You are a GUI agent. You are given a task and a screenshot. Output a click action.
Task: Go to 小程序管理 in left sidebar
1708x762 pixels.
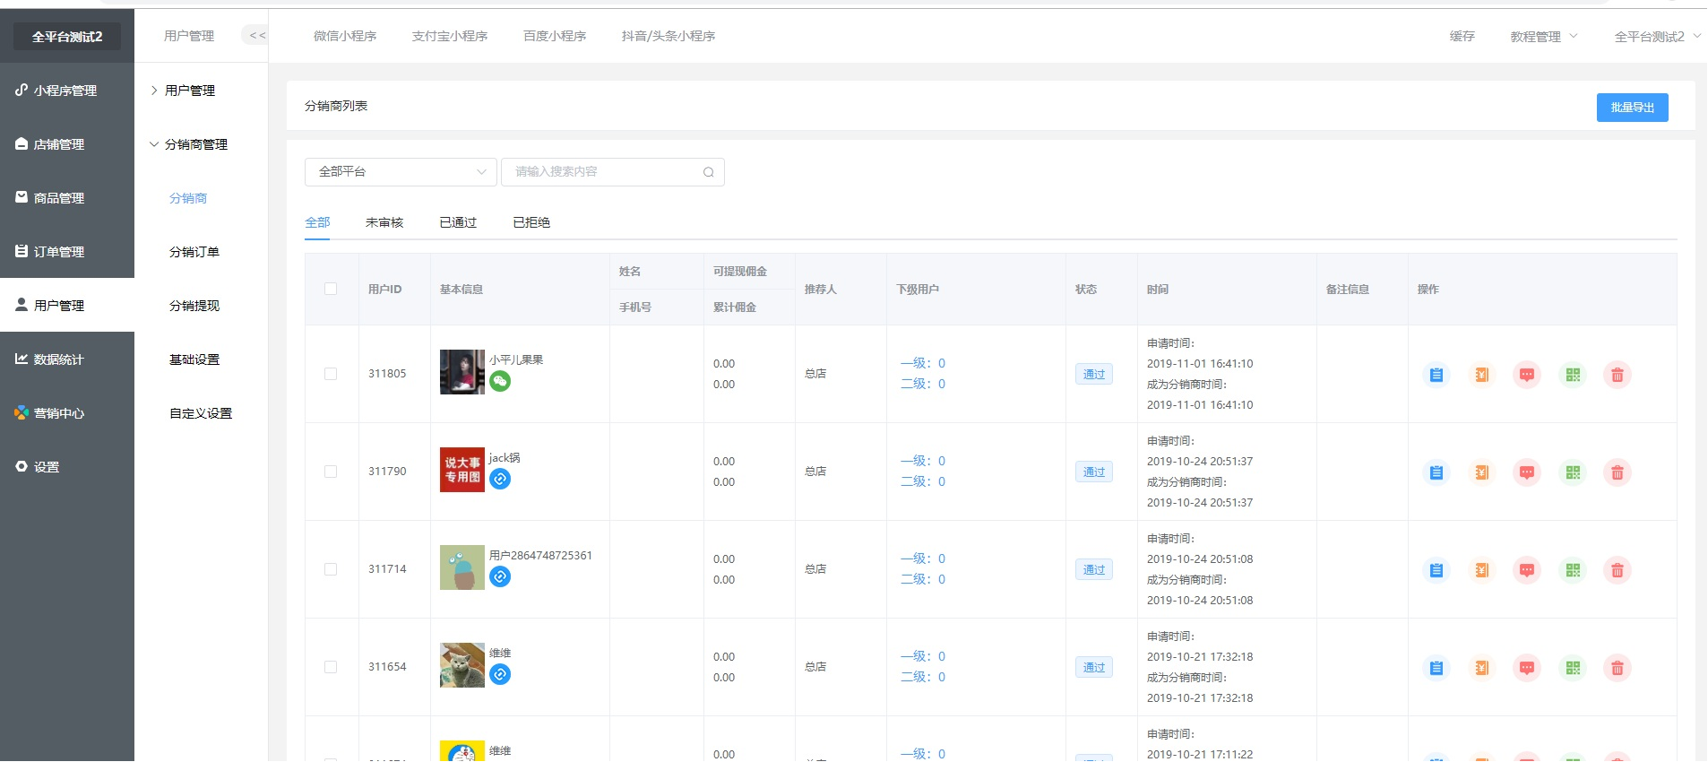pos(67,91)
